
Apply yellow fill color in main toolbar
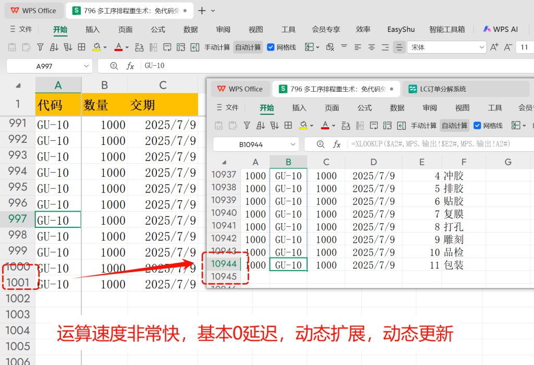[x=96, y=47]
